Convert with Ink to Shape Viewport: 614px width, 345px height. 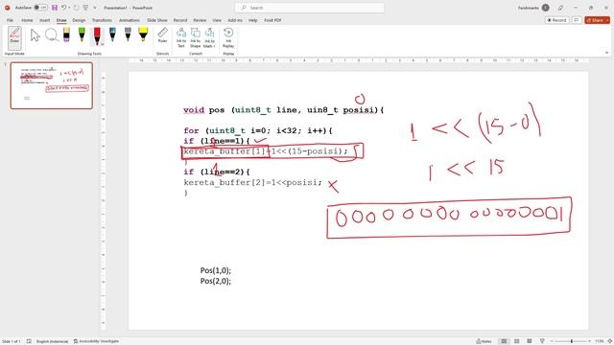pos(195,37)
